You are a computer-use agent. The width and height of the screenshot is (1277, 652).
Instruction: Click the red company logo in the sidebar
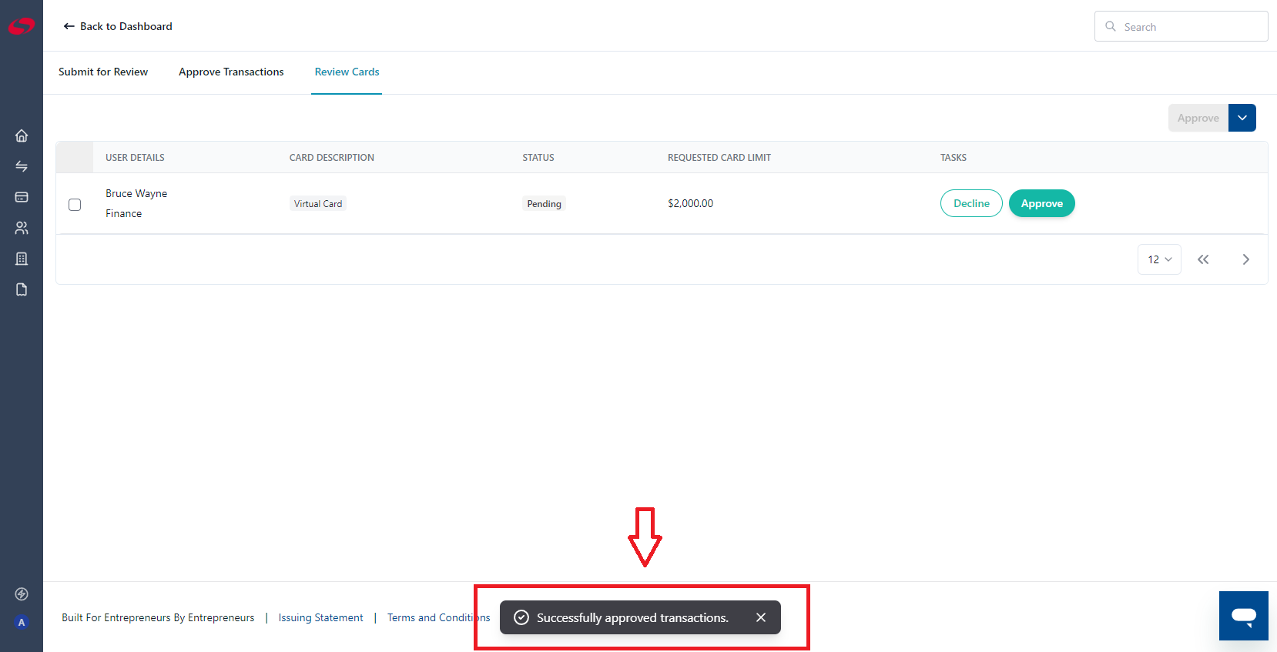coord(22,26)
